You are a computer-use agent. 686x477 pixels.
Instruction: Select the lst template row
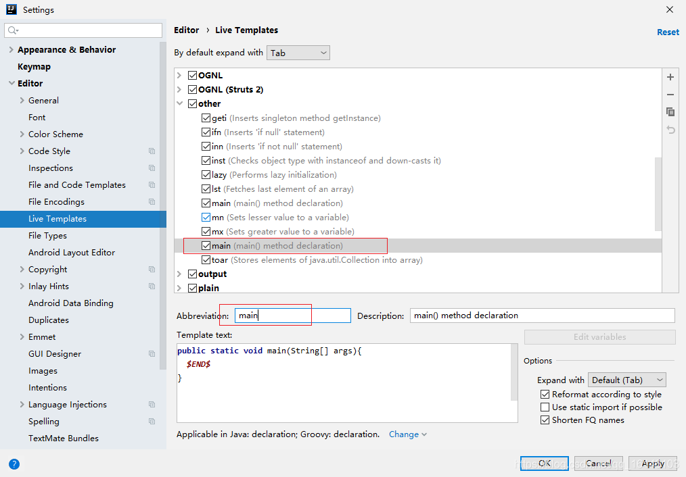418,189
